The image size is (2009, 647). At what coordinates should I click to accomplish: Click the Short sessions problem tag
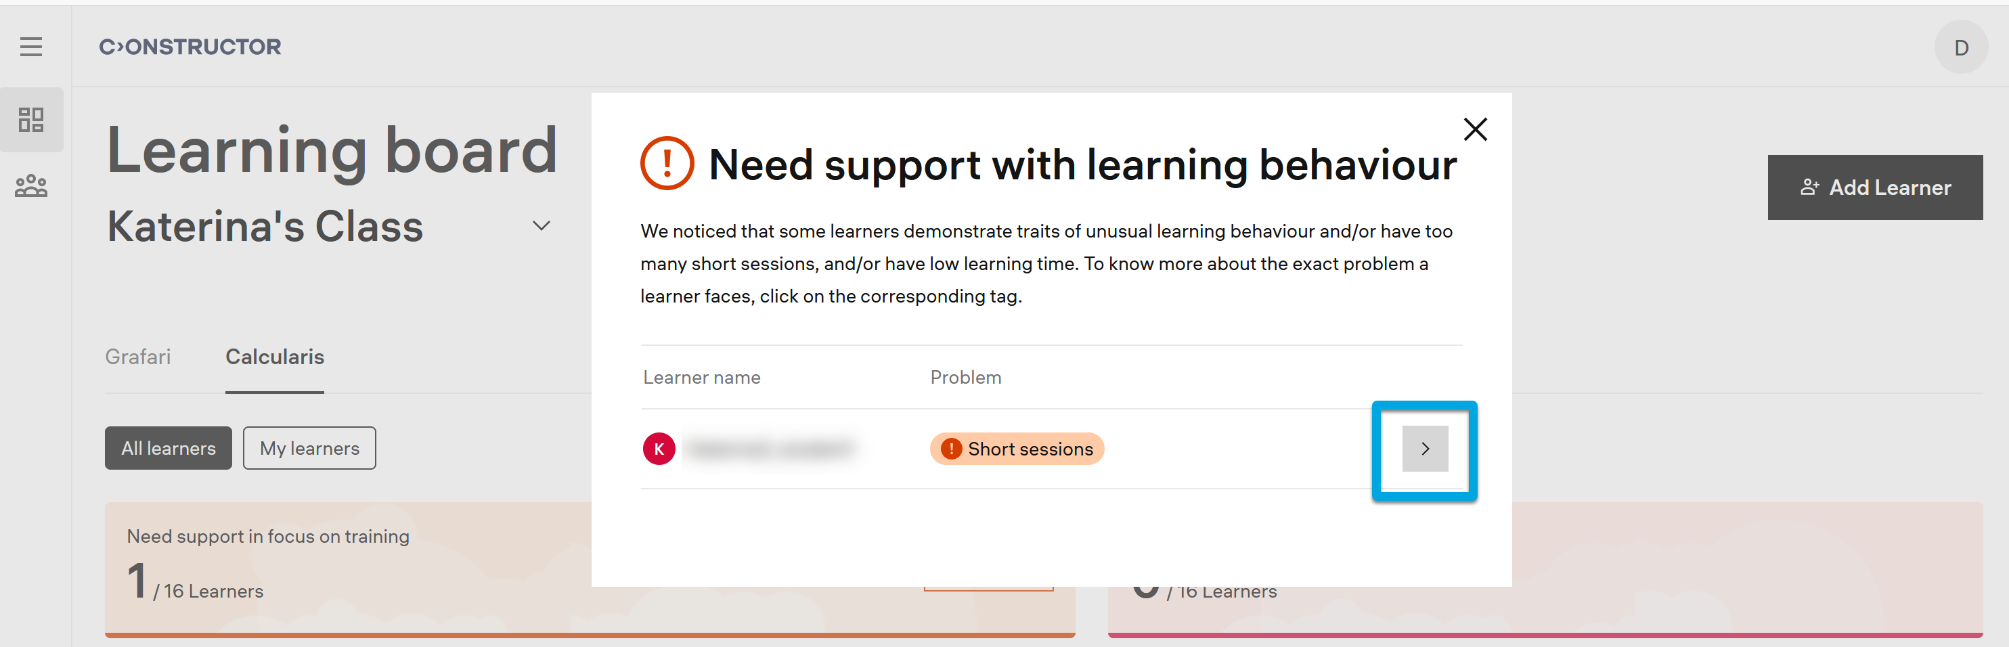(x=1016, y=449)
